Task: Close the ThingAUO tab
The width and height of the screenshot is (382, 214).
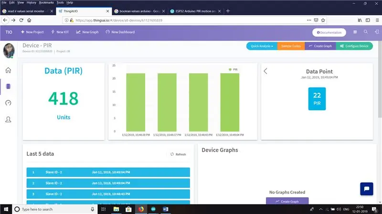Action: [x=108, y=11]
